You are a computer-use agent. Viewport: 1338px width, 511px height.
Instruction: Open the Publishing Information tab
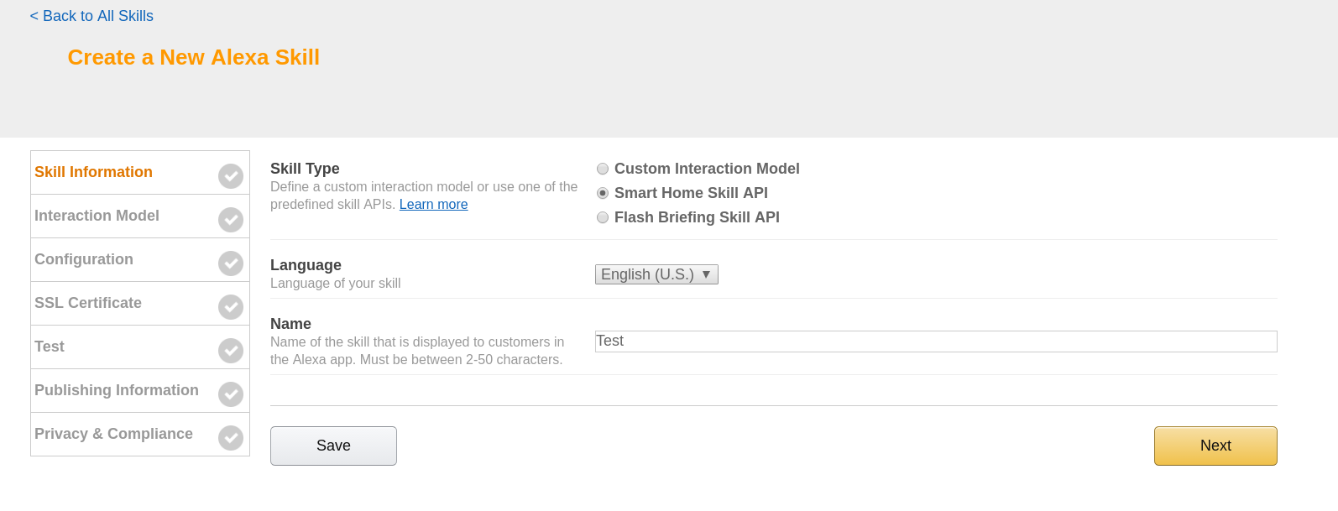117,390
